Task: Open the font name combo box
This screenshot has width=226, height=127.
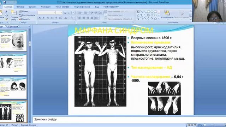Action: 46,13
